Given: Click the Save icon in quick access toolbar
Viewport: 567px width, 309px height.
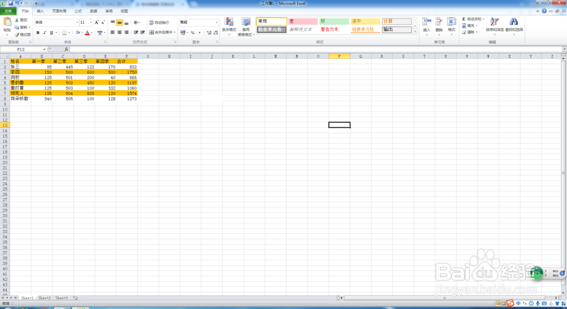Looking at the screenshot, I should pyautogui.click(x=10, y=3).
